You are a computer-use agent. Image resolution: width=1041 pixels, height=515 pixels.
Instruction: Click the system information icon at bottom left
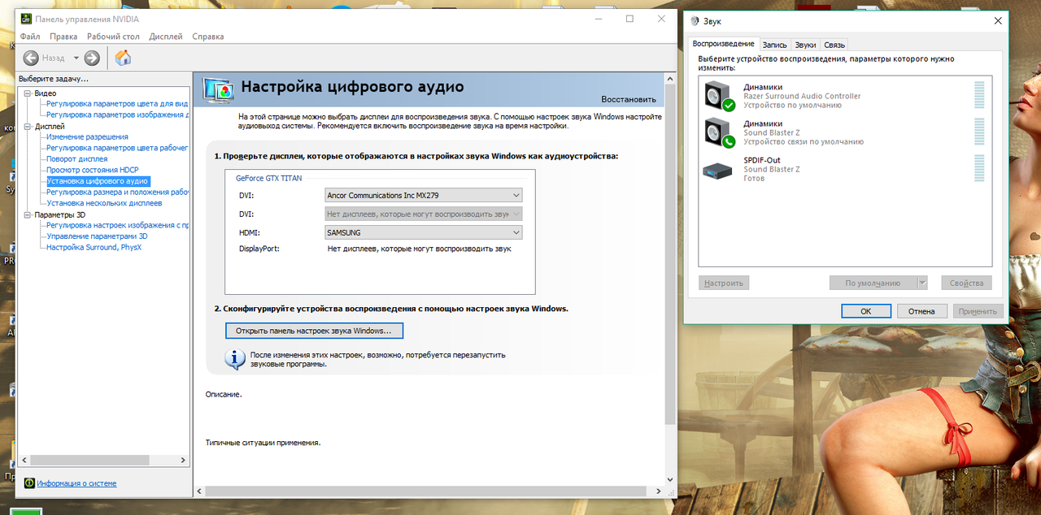click(x=29, y=483)
